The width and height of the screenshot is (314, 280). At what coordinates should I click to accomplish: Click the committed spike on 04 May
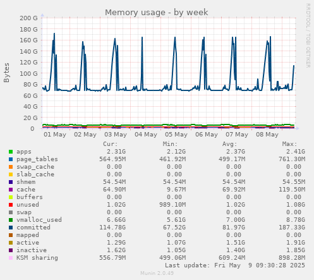(142, 37)
